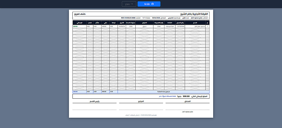The height and width of the screenshot is (128, 282).
Task: Click the شطب column header
Action: point(90,23)
